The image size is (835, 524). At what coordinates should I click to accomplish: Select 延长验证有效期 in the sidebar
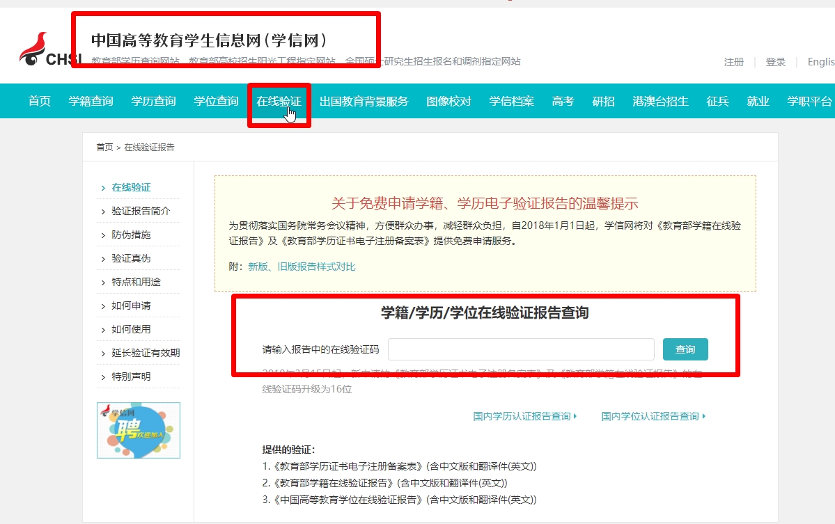coord(146,354)
